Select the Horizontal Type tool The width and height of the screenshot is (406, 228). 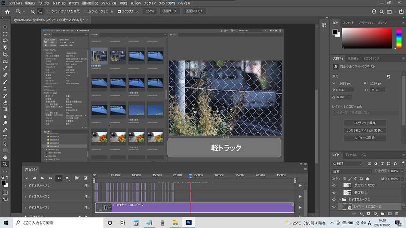(x=5, y=137)
